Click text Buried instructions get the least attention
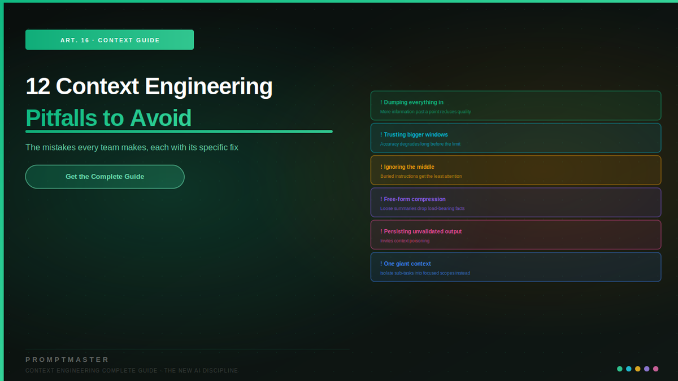Screen dimensions: 678x381 pyautogui.click(x=421, y=176)
